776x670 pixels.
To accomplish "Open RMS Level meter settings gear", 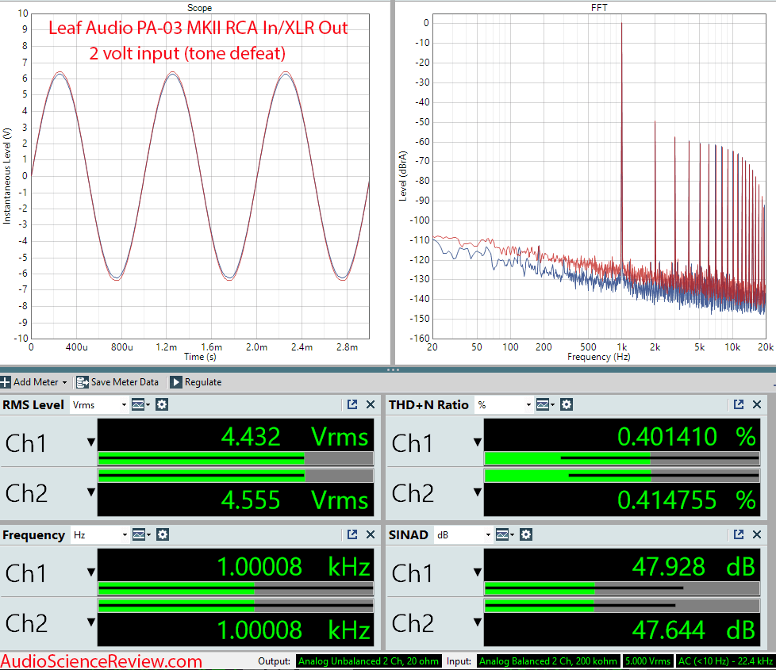I will [x=162, y=405].
